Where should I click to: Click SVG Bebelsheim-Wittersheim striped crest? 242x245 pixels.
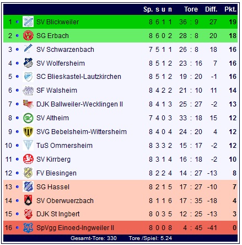click(28, 132)
